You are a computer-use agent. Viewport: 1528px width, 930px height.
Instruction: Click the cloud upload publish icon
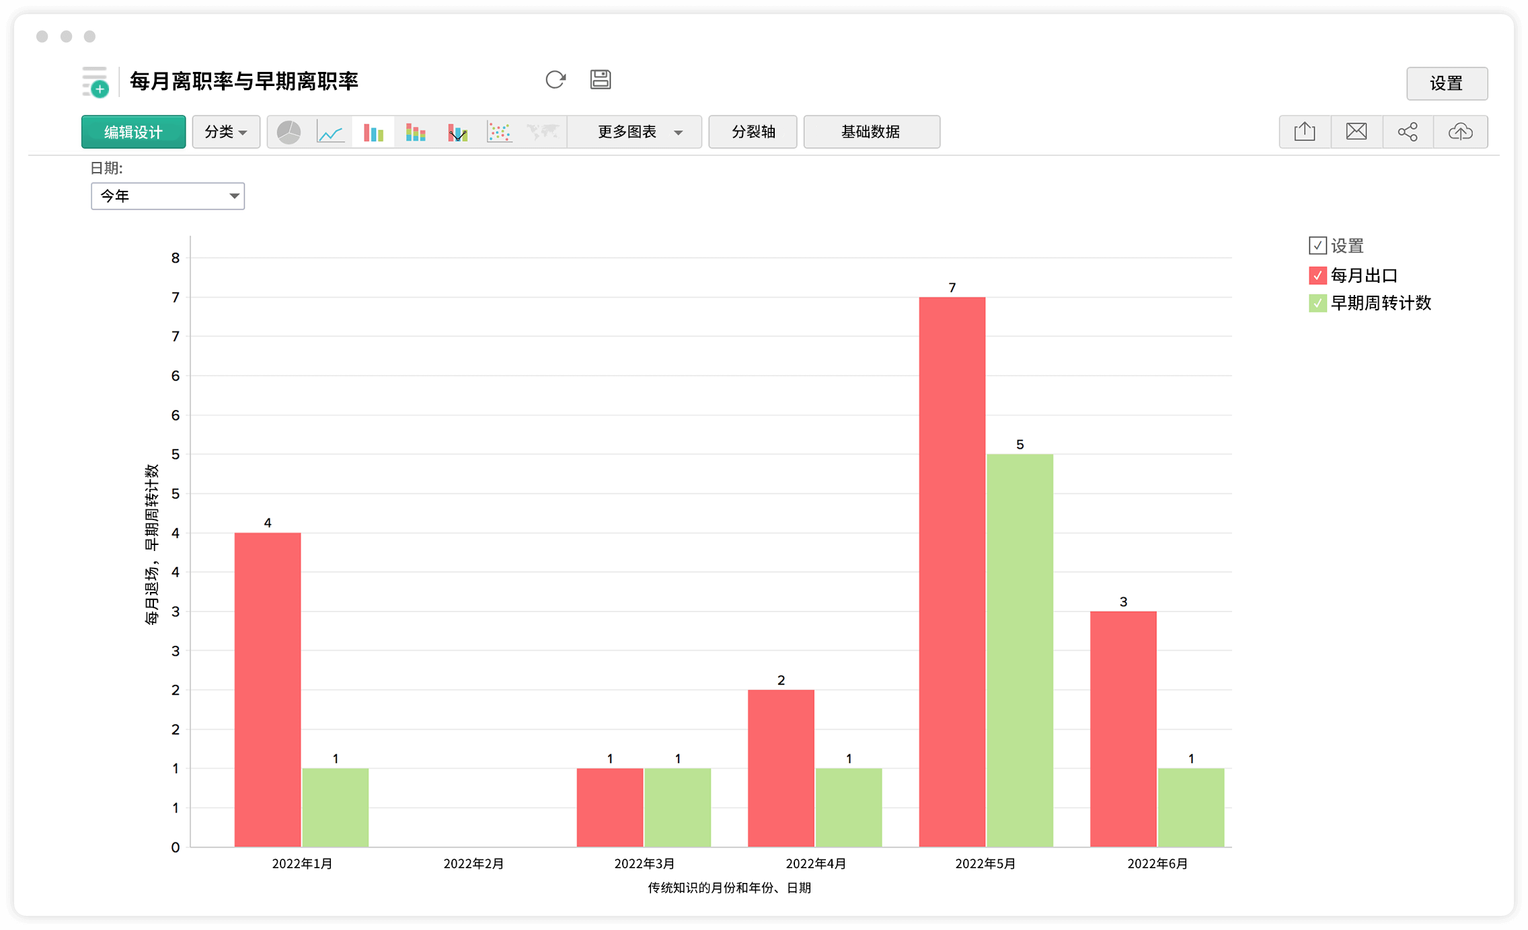click(1460, 132)
